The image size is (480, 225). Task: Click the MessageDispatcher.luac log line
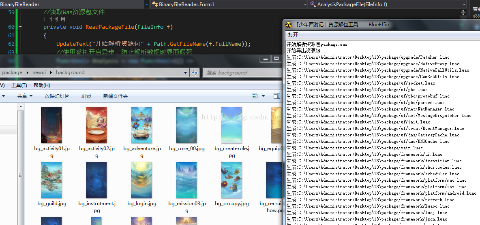pyautogui.click(x=379, y=116)
